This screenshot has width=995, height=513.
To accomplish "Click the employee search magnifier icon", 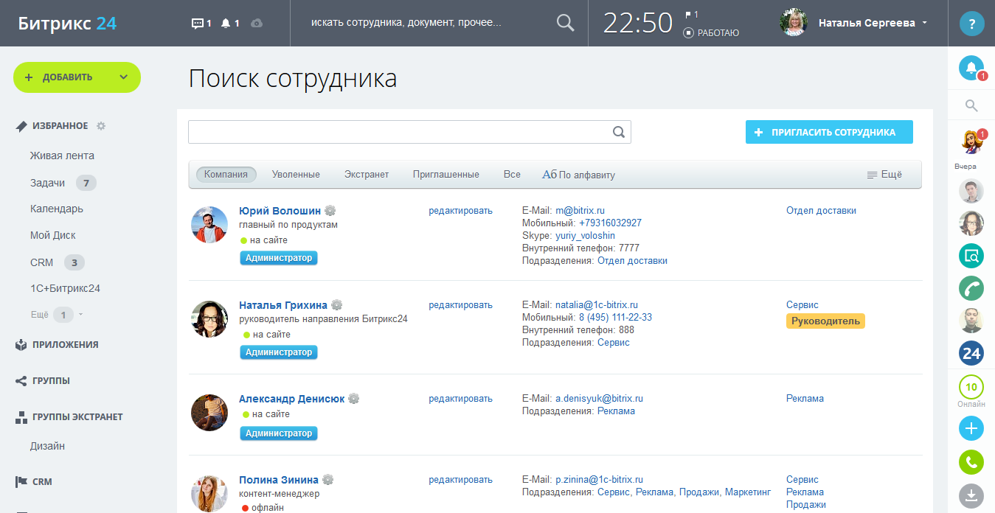I will (x=619, y=132).
